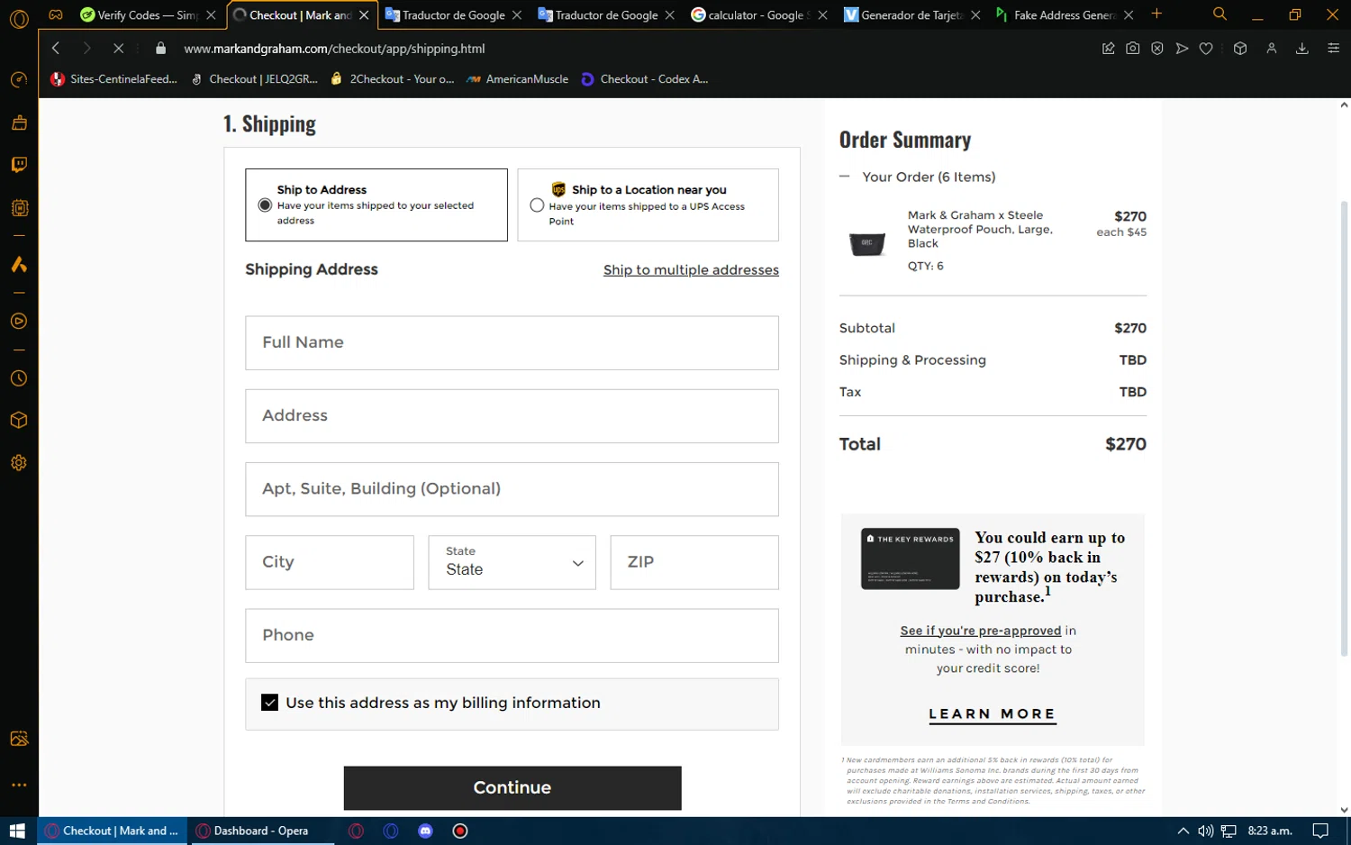Click the page vertical scrollbar
Image resolution: width=1351 pixels, height=845 pixels.
pyautogui.click(x=1344, y=427)
